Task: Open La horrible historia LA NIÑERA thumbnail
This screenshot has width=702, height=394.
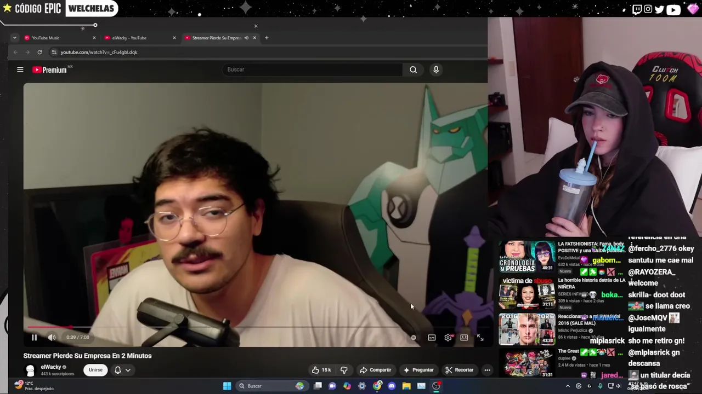Action: (527, 293)
